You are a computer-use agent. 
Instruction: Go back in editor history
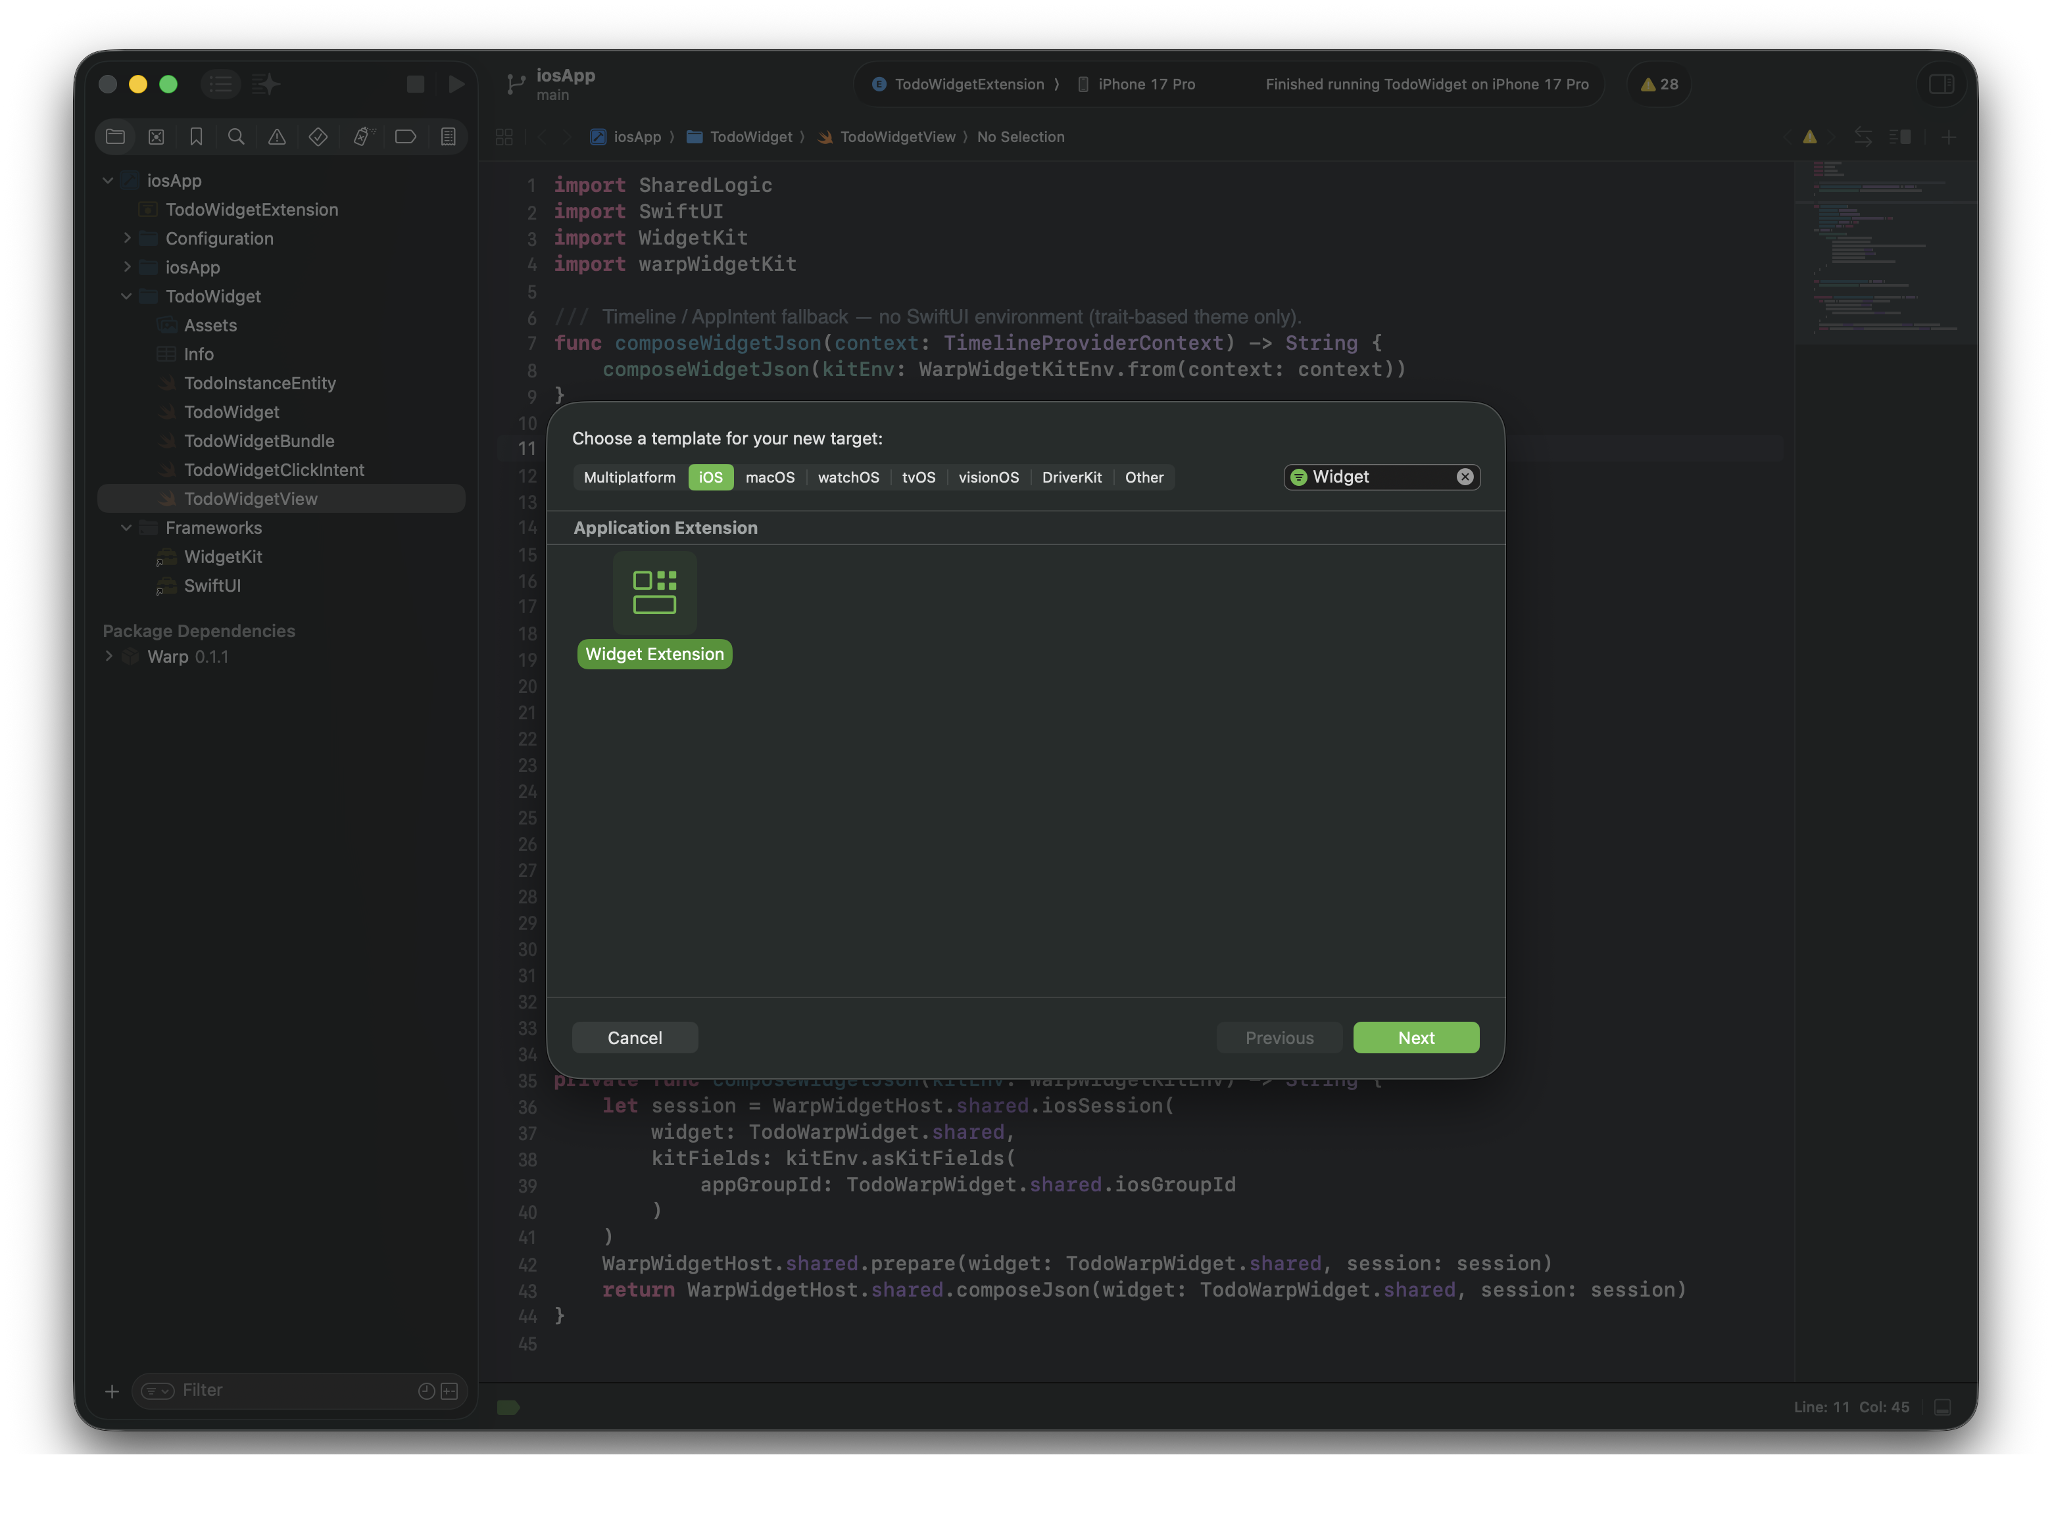click(541, 137)
